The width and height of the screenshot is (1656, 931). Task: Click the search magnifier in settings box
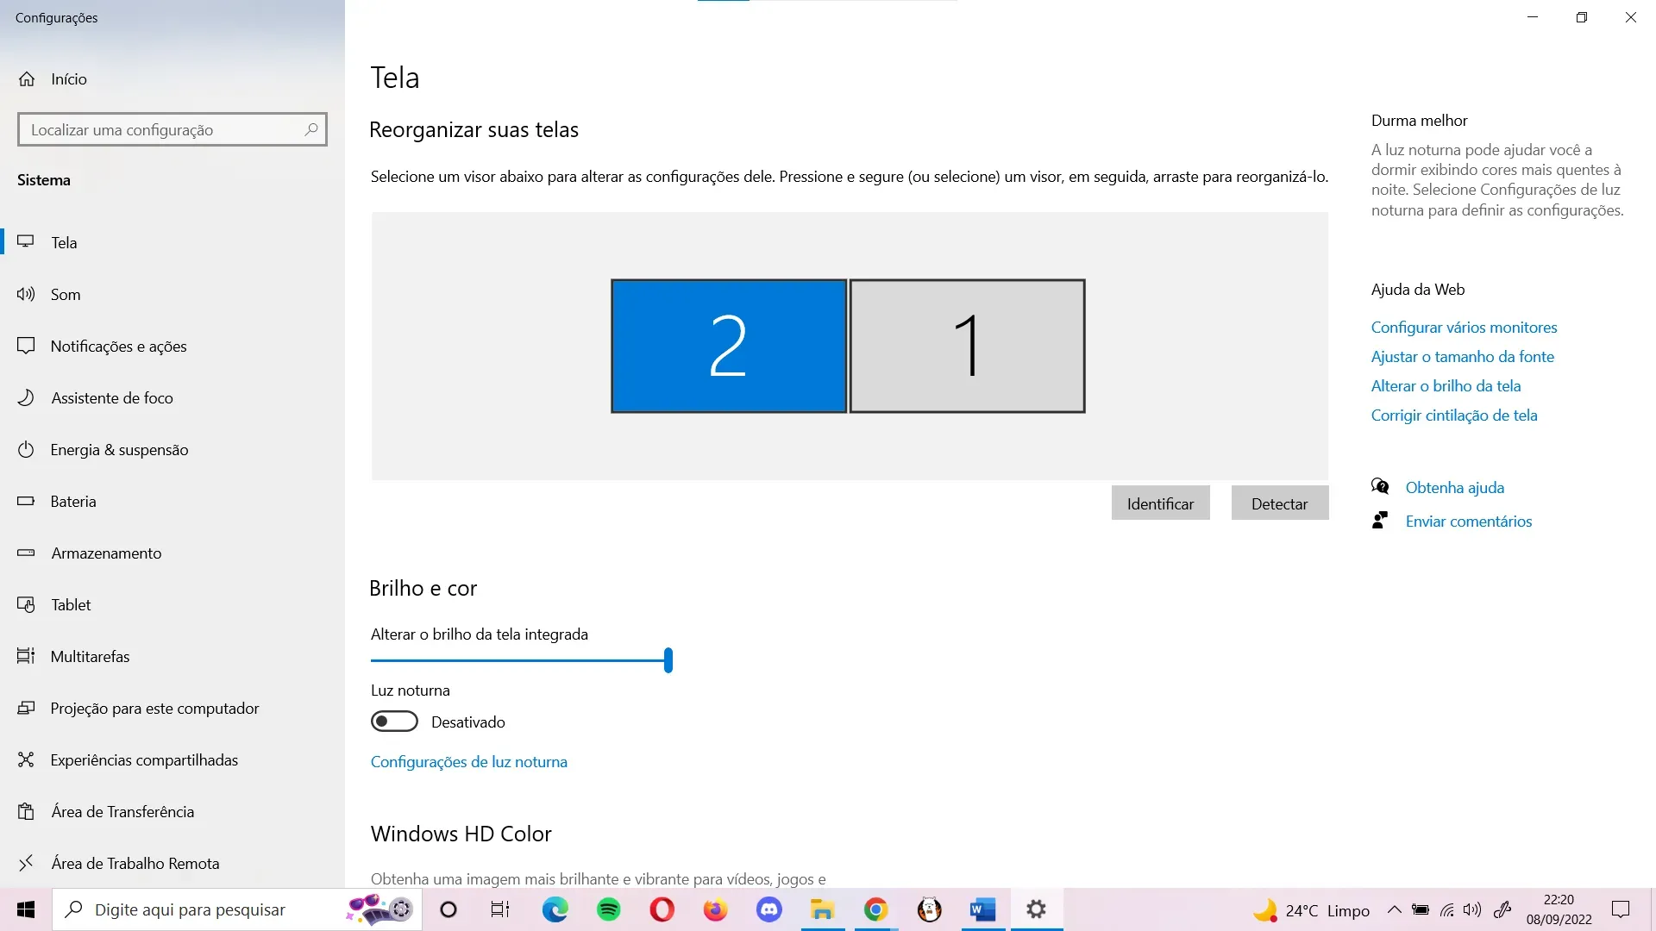pos(311,129)
